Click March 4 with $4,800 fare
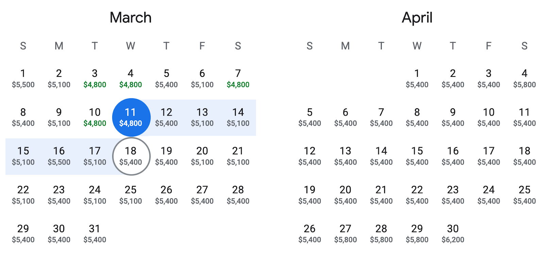The width and height of the screenshot is (544, 254). coord(131,79)
